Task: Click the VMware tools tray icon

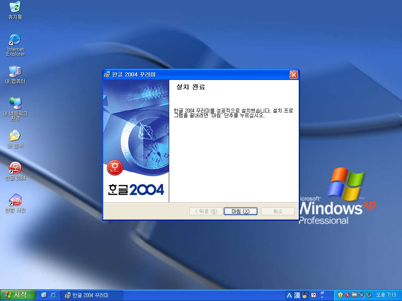Action: tap(354, 295)
